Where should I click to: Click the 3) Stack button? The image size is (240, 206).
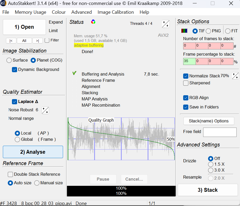[x=208, y=190]
